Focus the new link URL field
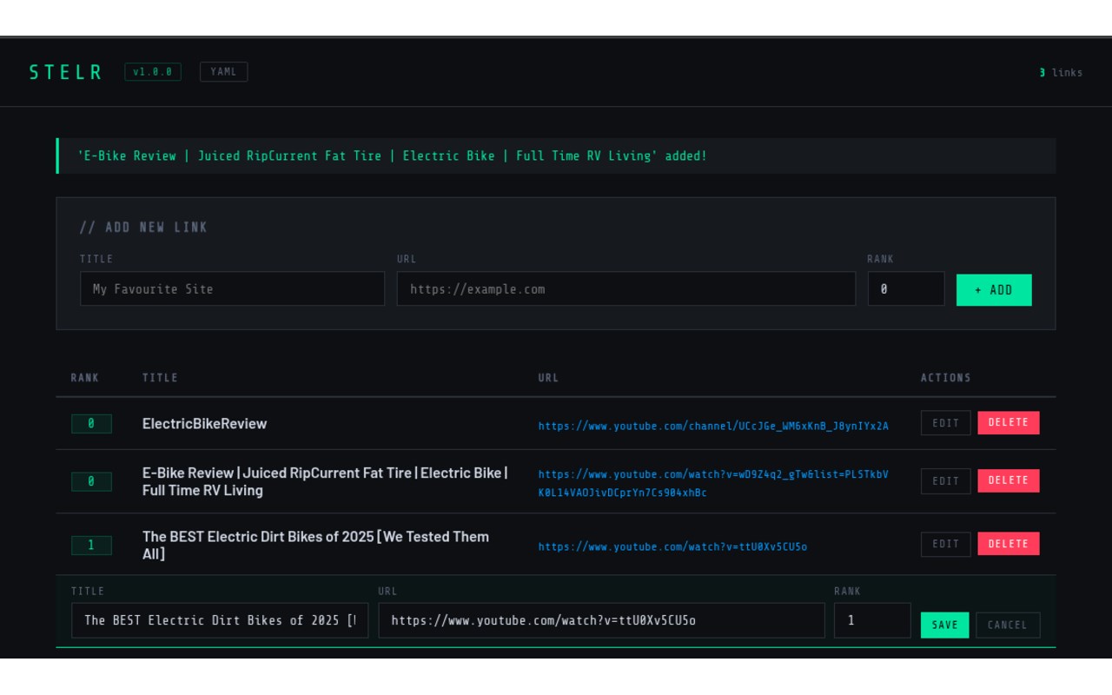 (626, 288)
